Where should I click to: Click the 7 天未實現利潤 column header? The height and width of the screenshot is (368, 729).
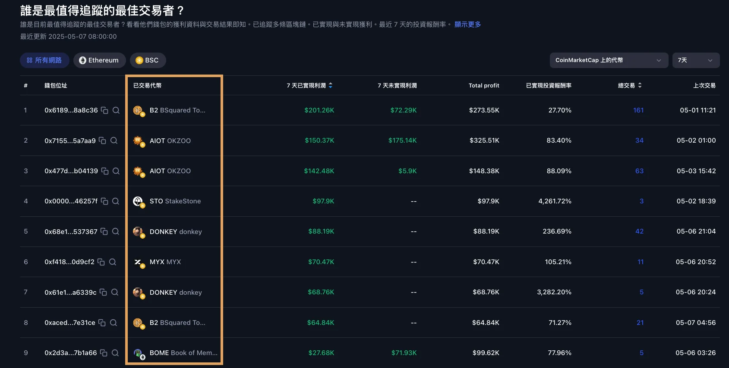(397, 86)
